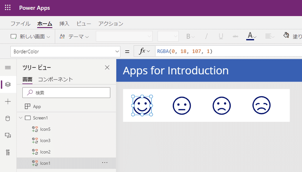Toggle the hamburger navigation menu
The width and height of the screenshot is (302, 172).
[x=8, y=68]
